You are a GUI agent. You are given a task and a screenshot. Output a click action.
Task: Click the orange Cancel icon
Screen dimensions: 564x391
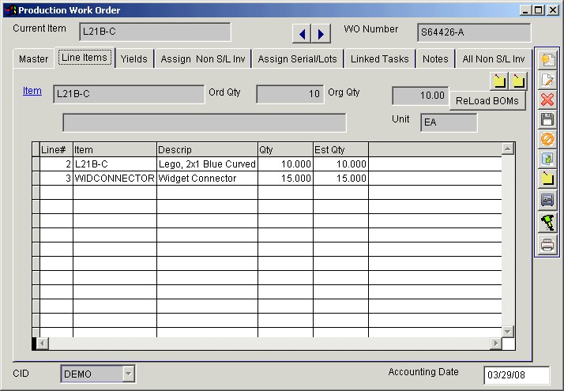[547, 139]
